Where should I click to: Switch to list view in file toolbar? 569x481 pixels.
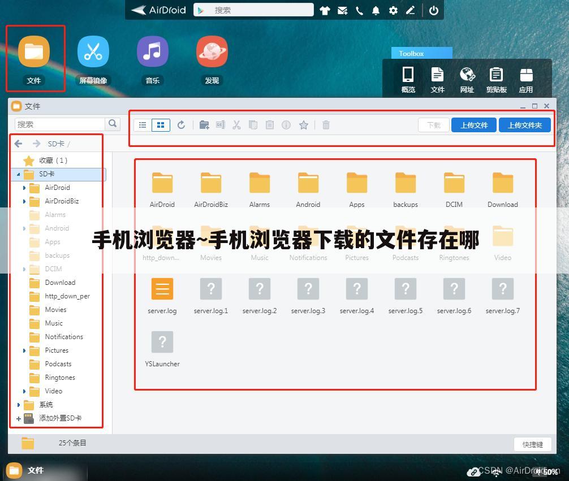(143, 125)
